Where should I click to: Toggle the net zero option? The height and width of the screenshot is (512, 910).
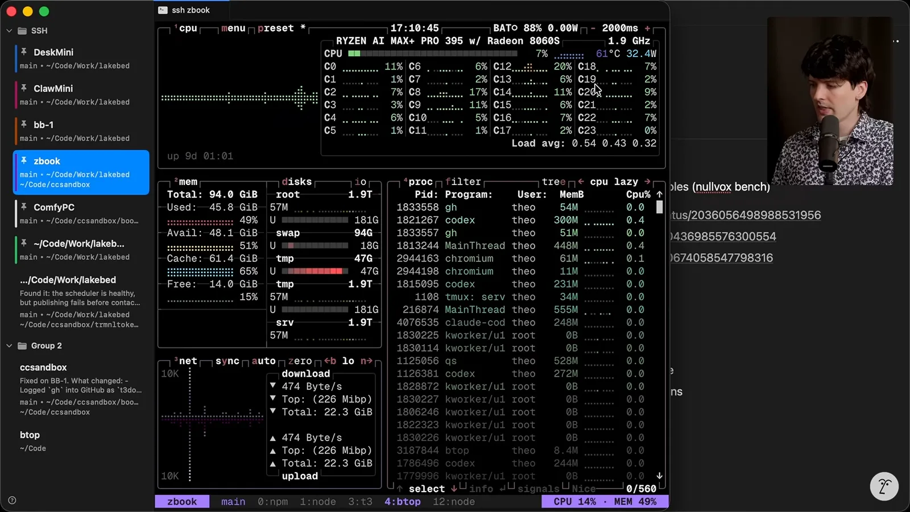[300, 361]
